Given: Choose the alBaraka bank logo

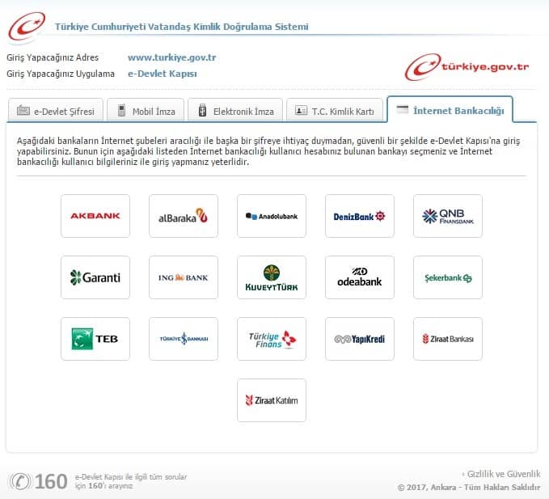Looking at the screenshot, I should [184, 216].
